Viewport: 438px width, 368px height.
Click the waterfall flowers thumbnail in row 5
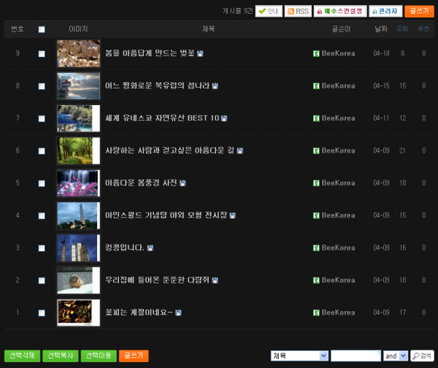79,183
